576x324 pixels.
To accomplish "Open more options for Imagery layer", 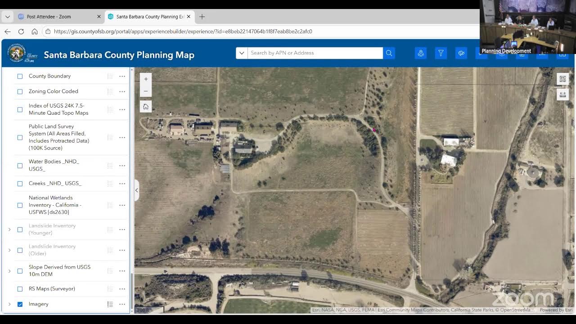I will click(x=122, y=304).
